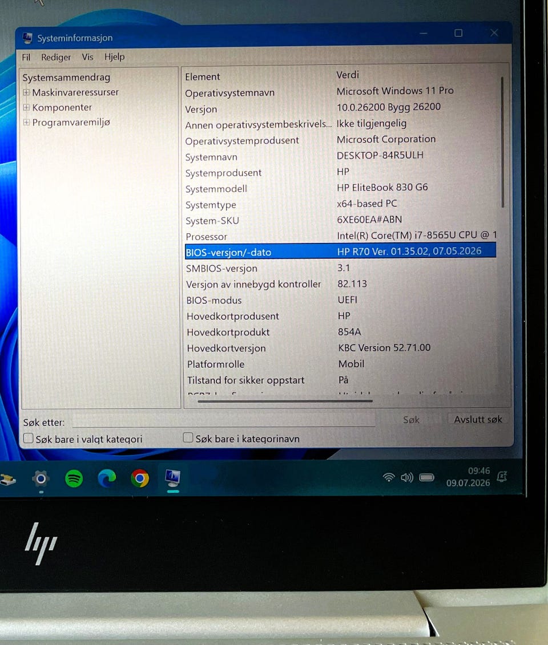Click the horizontal scrollbar under details list
548x645 pixels.
[x=285, y=401]
